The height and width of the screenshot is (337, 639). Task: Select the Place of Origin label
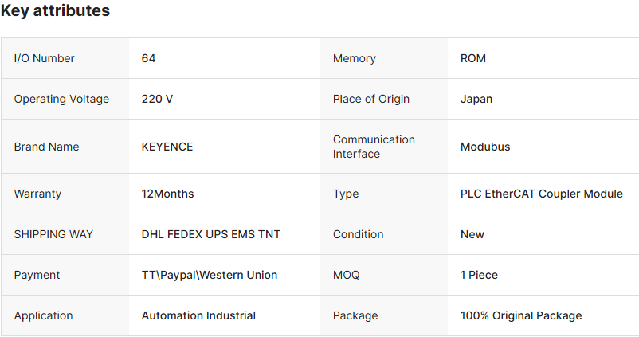pyautogui.click(x=371, y=99)
